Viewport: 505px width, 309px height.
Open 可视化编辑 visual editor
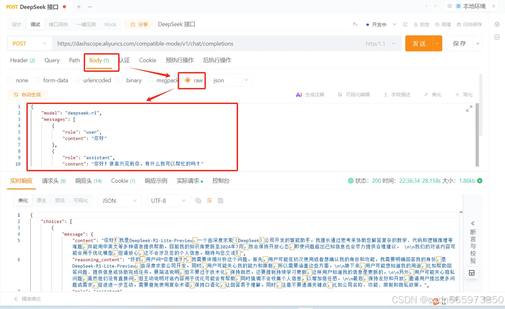pos(354,95)
